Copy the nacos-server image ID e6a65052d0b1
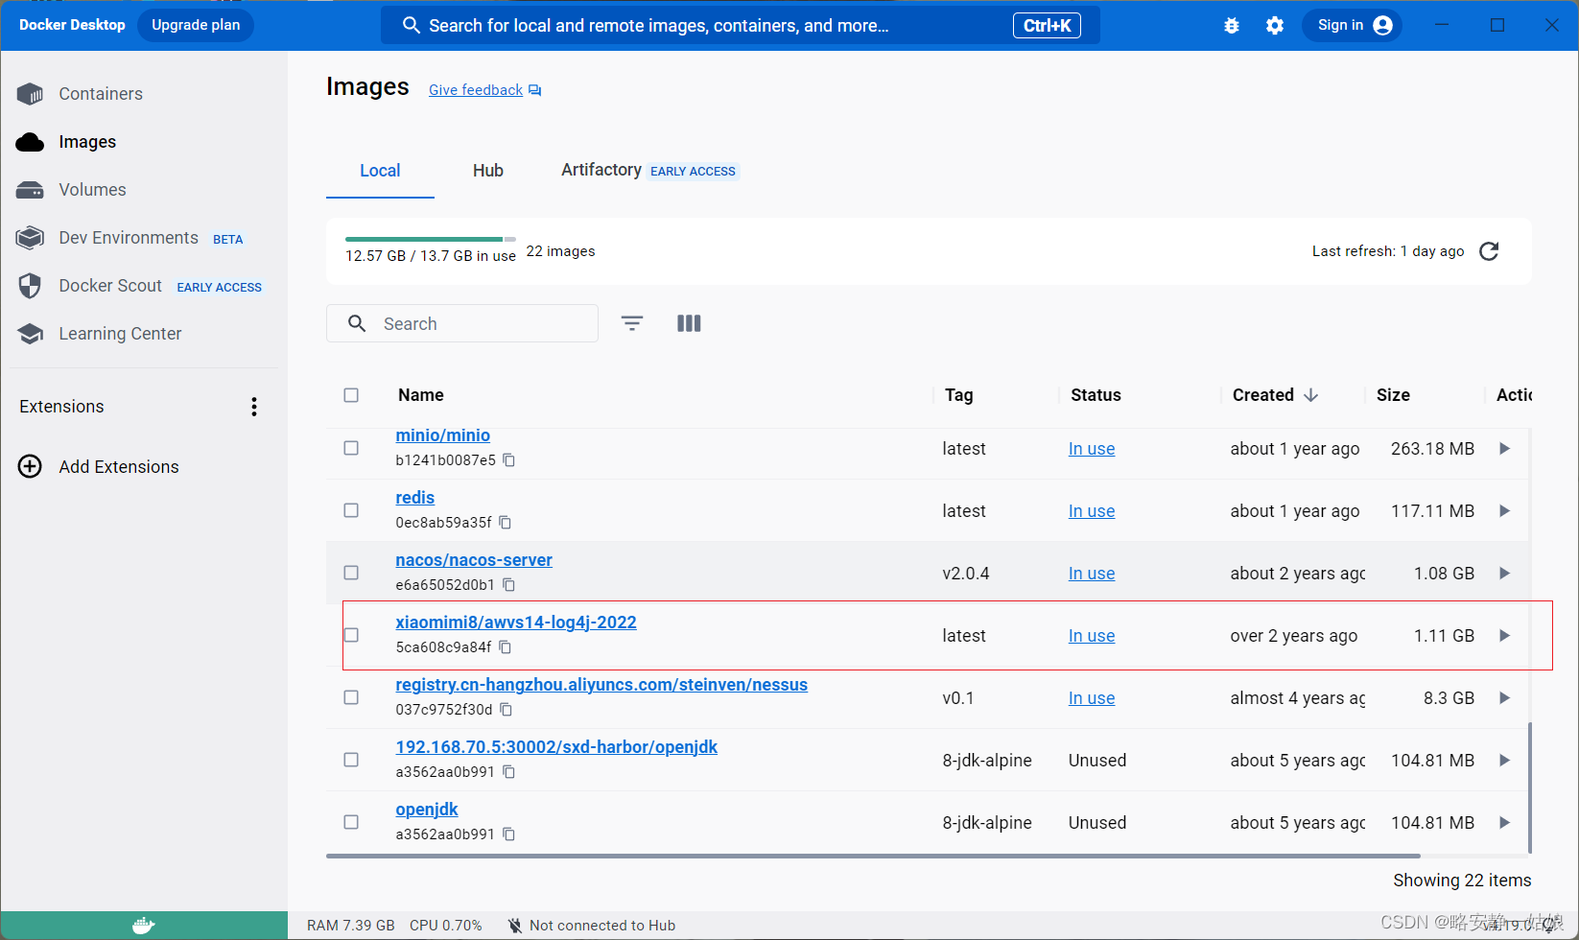The height and width of the screenshot is (940, 1579). point(509,585)
